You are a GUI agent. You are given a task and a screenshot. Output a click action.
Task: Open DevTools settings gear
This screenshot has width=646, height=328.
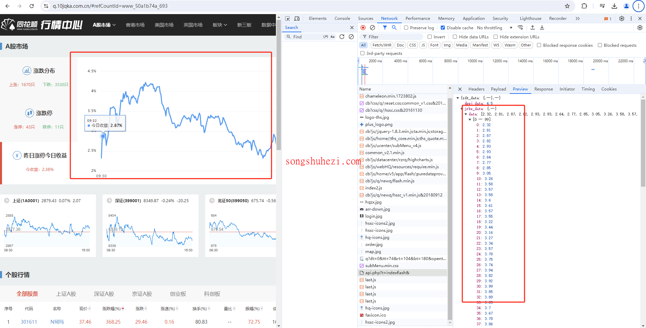pyautogui.click(x=622, y=19)
